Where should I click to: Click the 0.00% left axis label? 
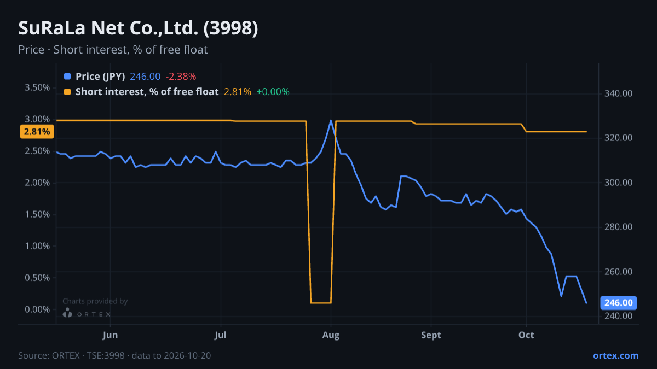(x=38, y=309)
